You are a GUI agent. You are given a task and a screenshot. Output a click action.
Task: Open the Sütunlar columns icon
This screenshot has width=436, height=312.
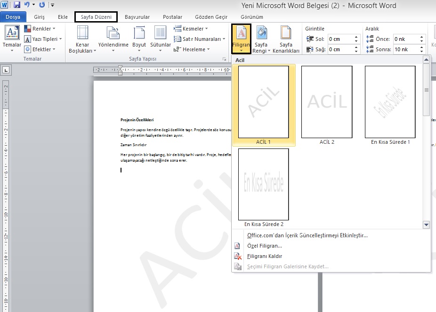tap(161, 39)
